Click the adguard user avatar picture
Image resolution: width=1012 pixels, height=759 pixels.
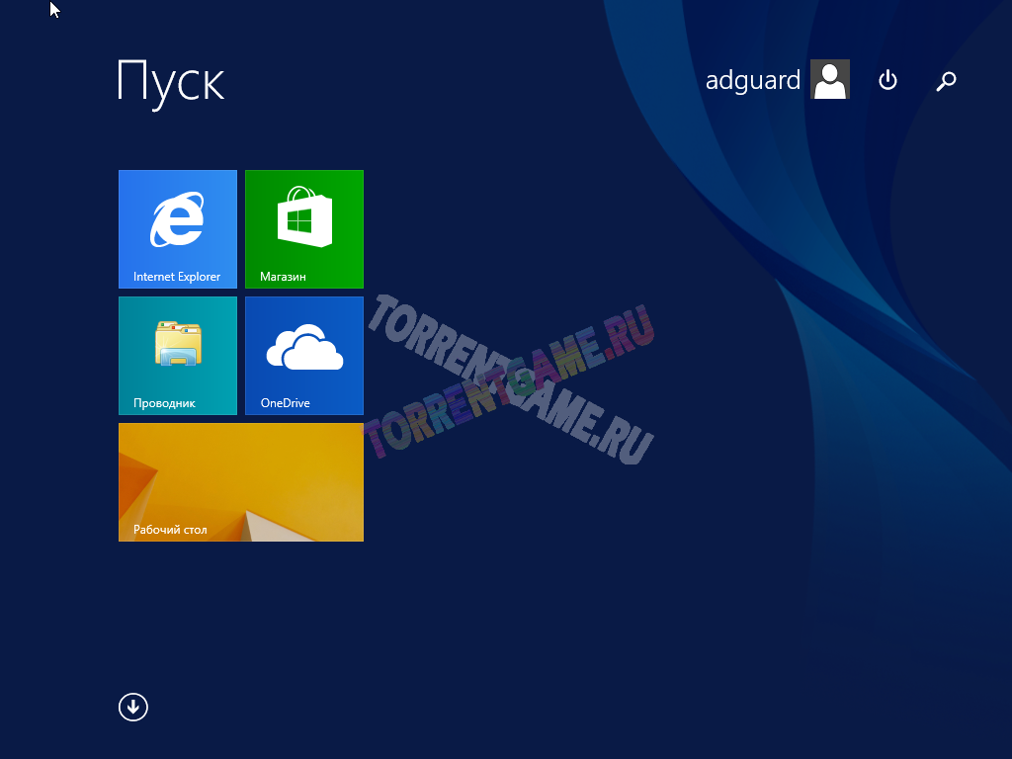(830, 80)
